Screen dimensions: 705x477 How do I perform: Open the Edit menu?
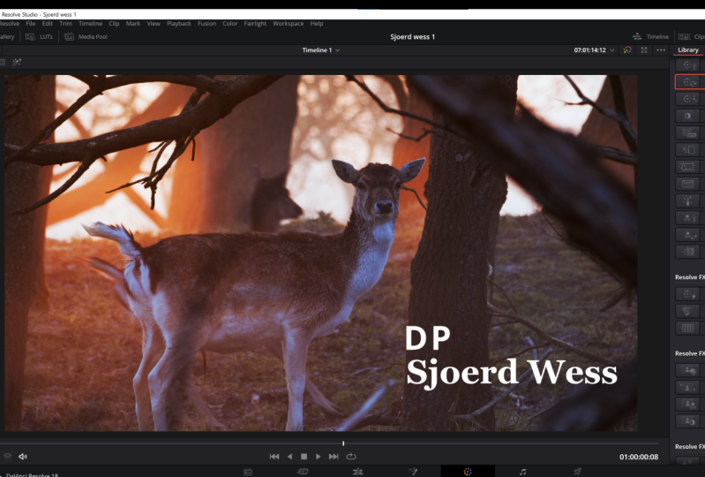(x=48, y=23)
